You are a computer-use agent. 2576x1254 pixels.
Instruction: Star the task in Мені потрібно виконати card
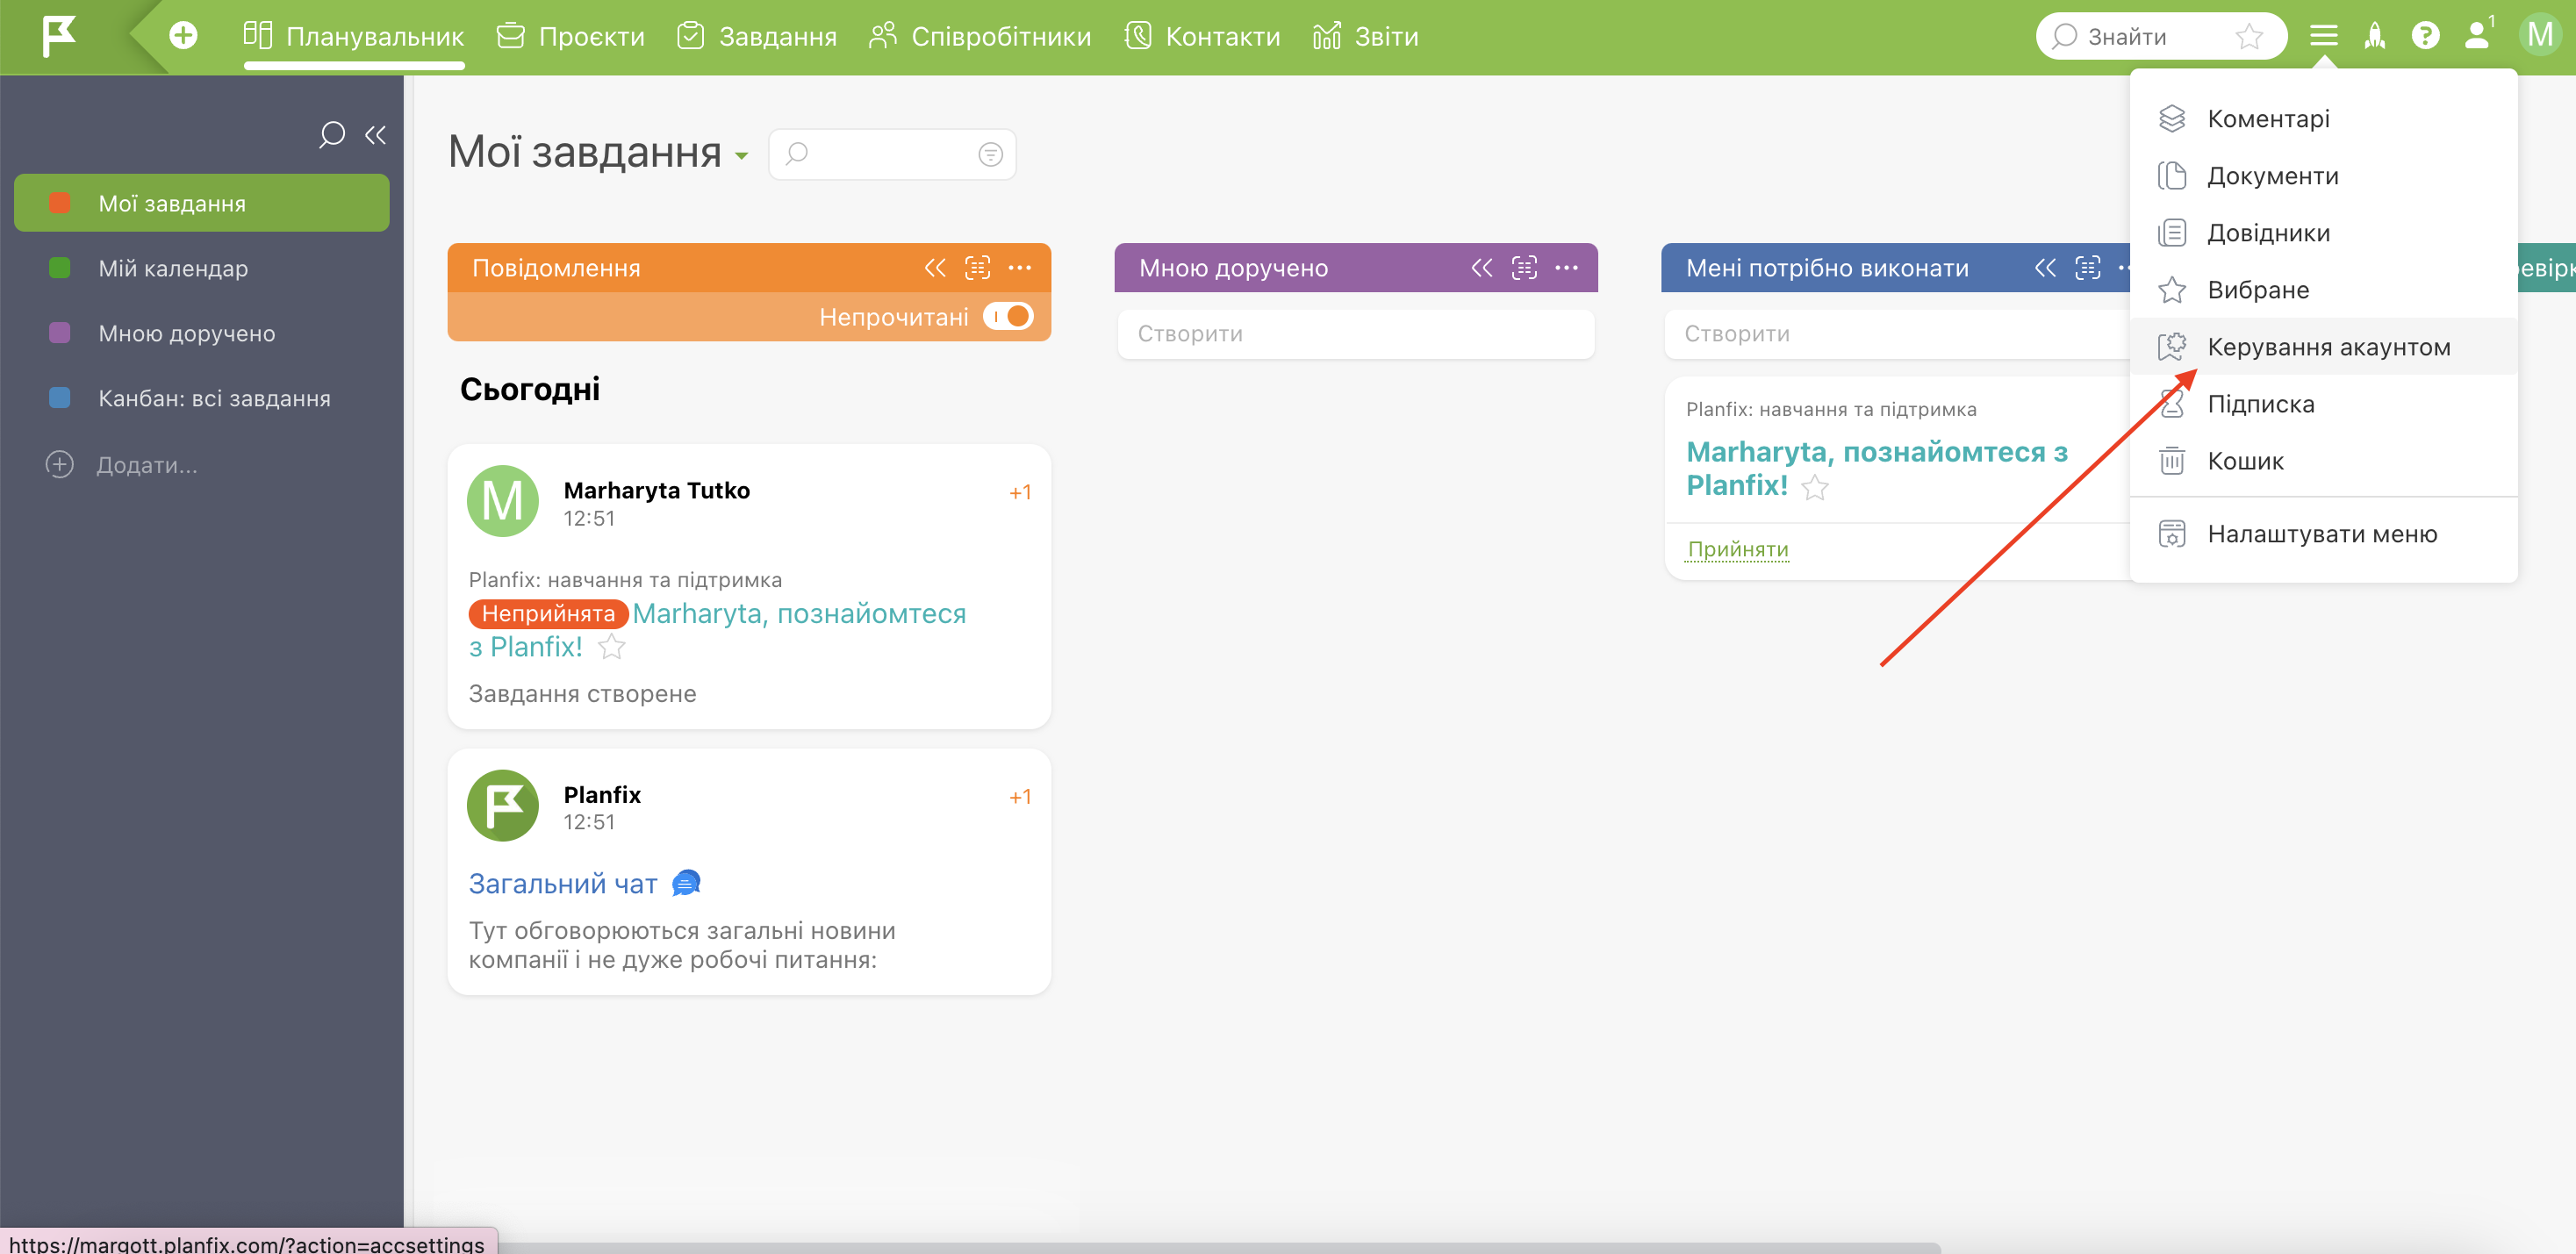pyautogui.click(x=1814, y=488)
